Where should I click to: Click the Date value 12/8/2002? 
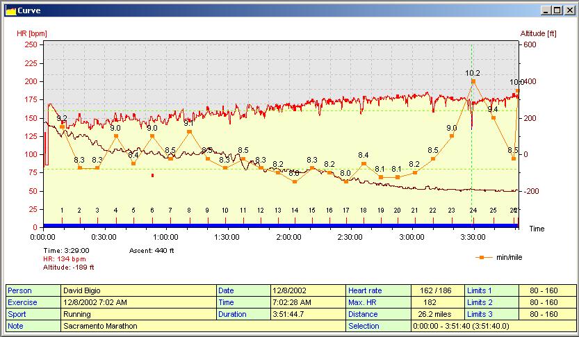pyautogui.click(x=308, y=290)
